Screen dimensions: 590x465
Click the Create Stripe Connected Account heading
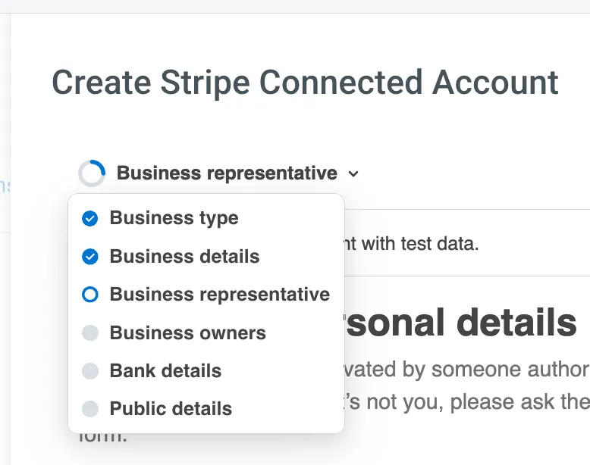coord(305,83)
